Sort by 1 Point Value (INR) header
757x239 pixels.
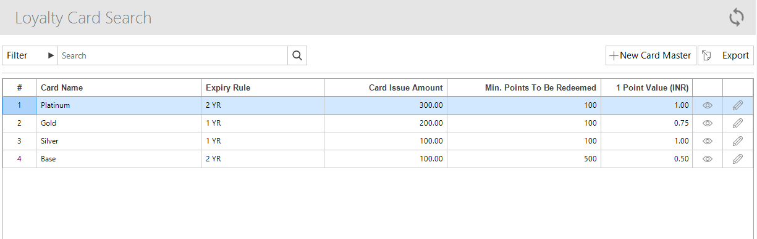click(x=647, y=87)
